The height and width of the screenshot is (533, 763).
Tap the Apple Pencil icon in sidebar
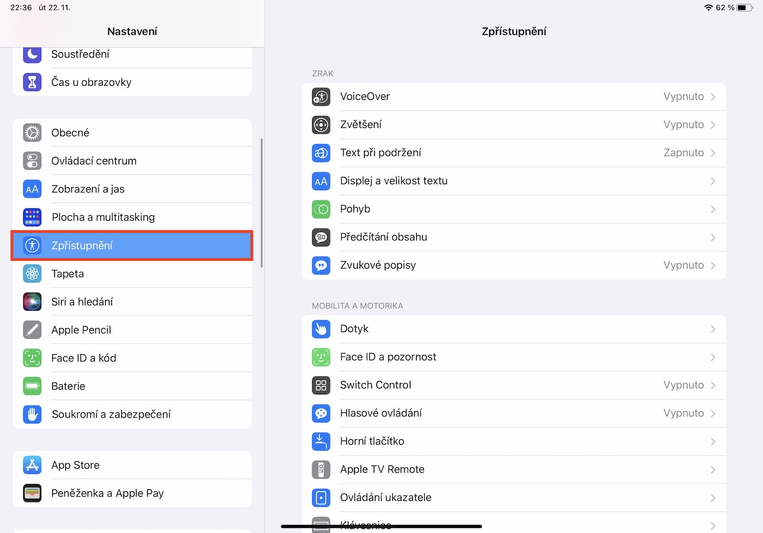32,330
